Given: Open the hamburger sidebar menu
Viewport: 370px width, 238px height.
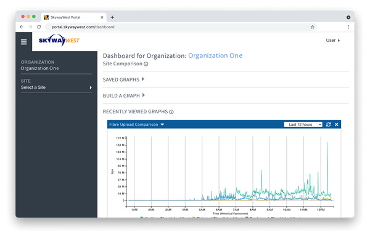Looking at the screenshot, I should 23,42.
